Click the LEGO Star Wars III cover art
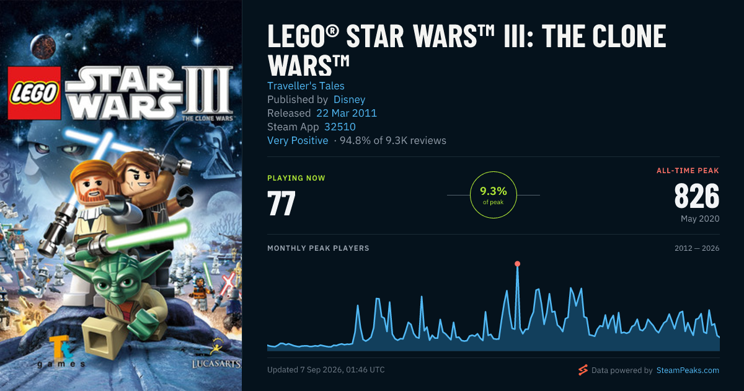Viewport: 744px width, 391px height. coord(121,195)
